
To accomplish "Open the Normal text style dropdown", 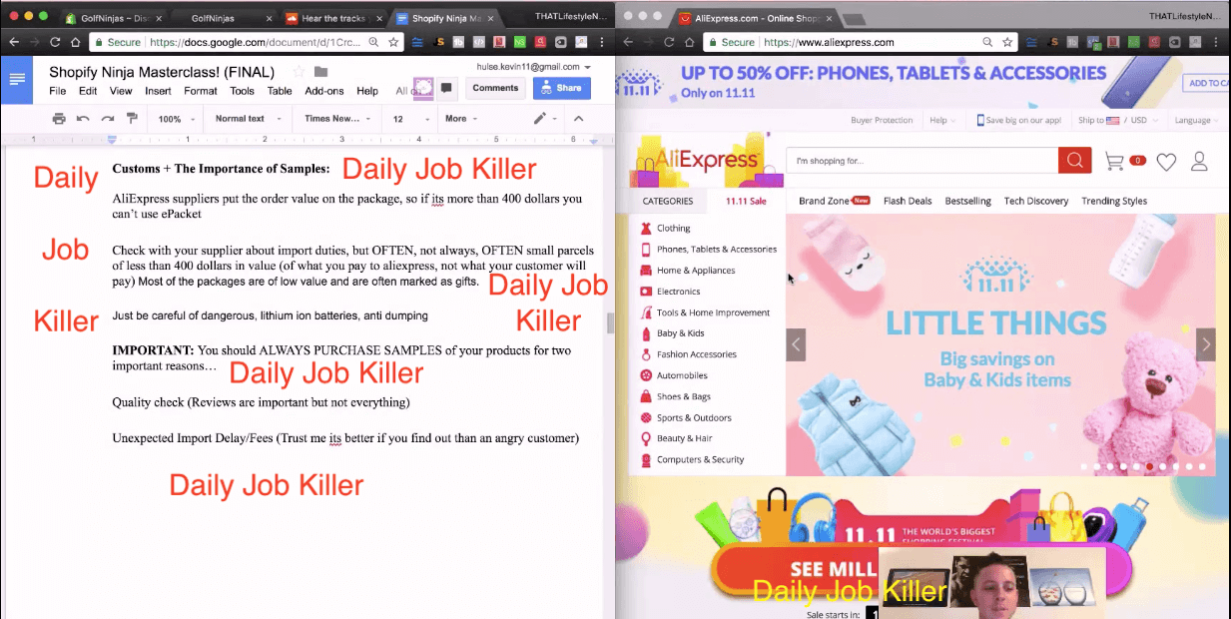I will pyautogui.click(x=249, y=119).
